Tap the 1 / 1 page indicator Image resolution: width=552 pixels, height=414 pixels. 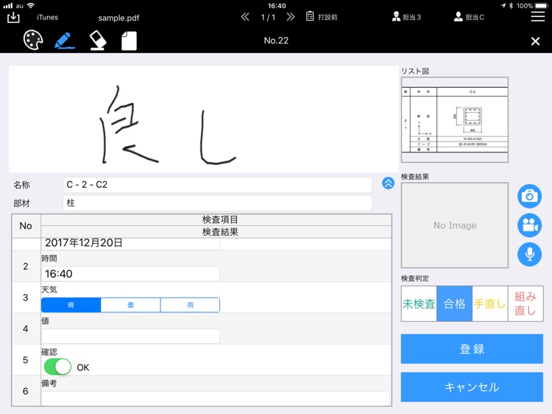pos(268,17)
